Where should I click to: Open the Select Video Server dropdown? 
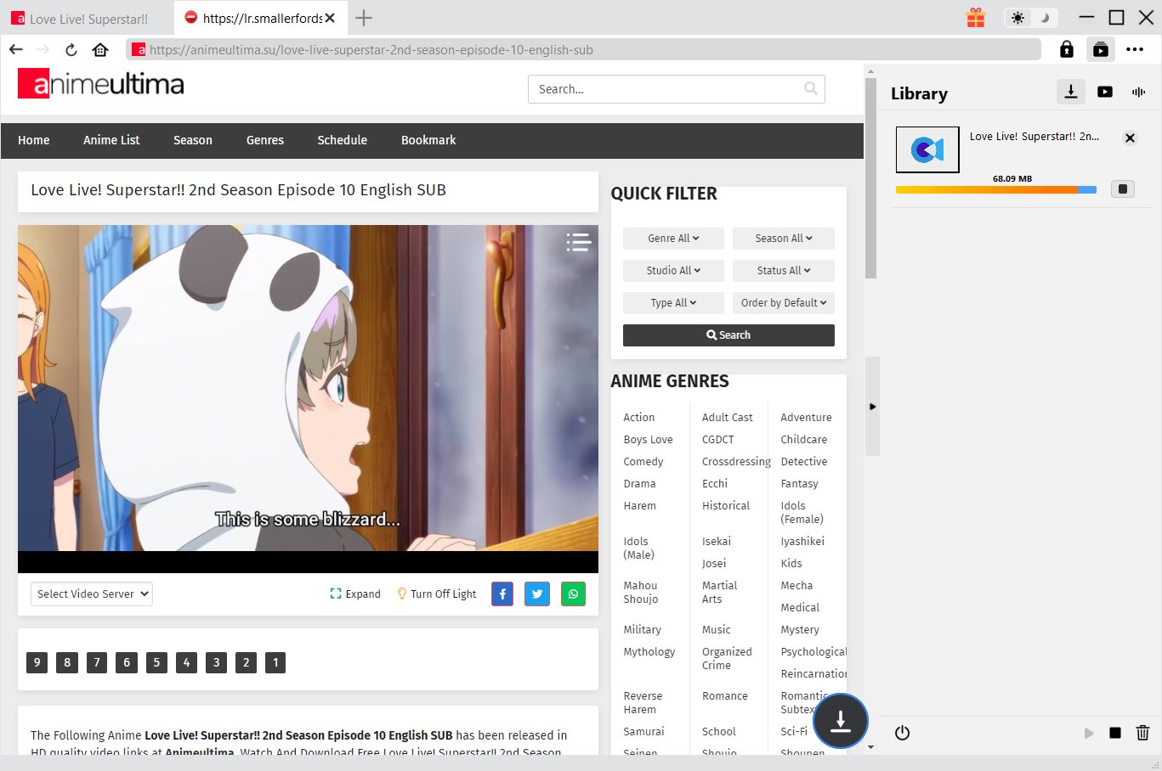point(92,594)
